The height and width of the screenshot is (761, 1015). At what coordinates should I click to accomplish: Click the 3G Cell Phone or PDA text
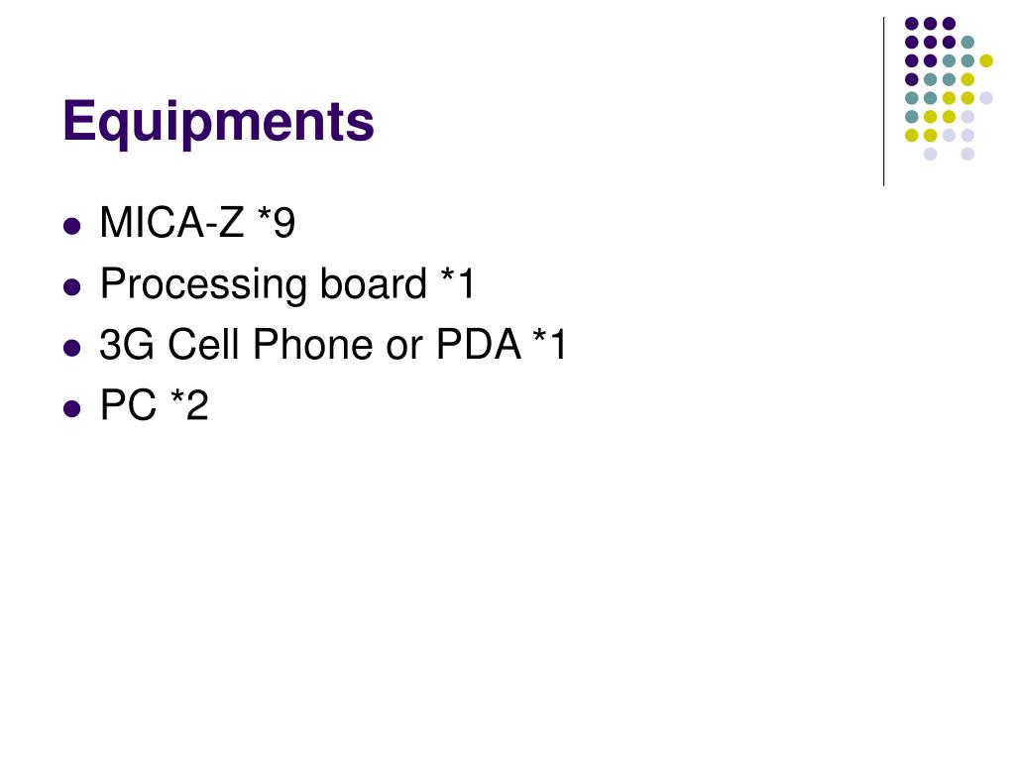(x=310, y=344)
